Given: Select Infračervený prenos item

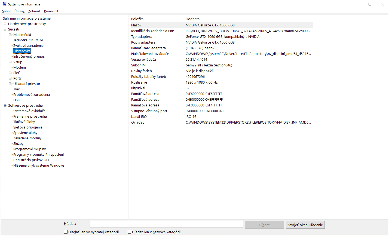Looking at the screenshot, I should pos(29,56).
